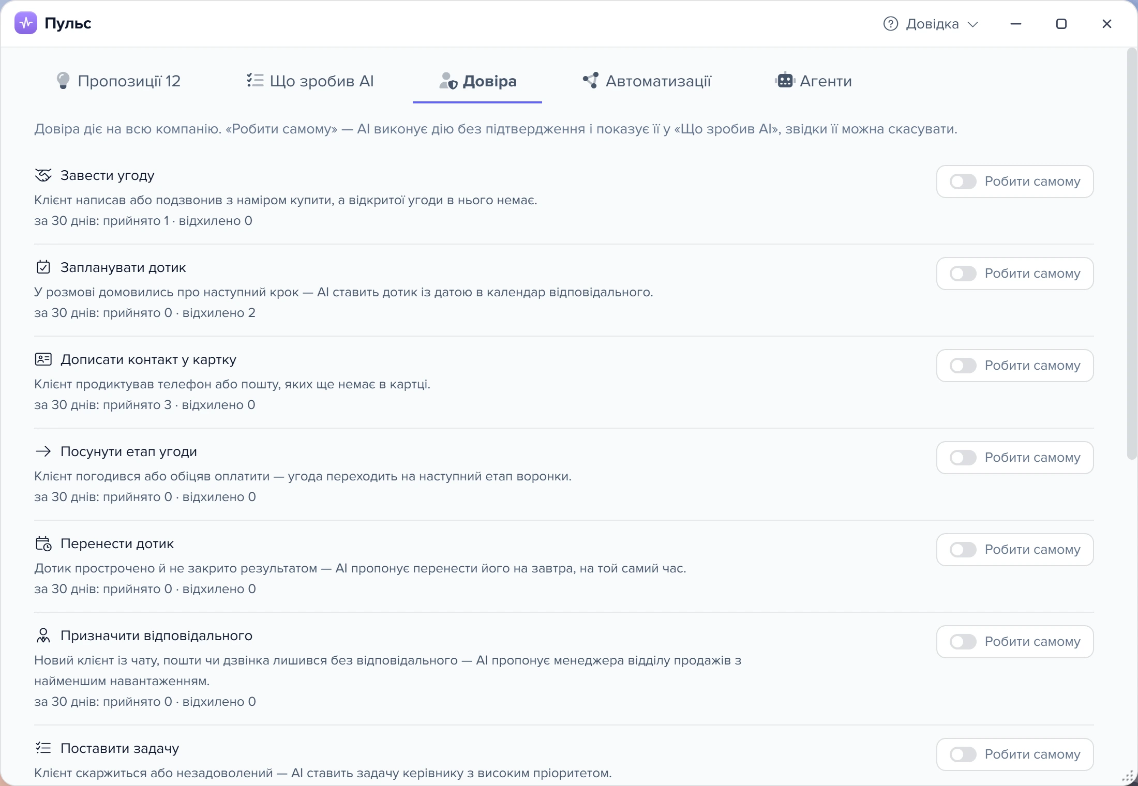The image size is (1138, 786).
Task: Click stats line 'прийнято 3 · відхилено 0'
Action: [145, 405]
